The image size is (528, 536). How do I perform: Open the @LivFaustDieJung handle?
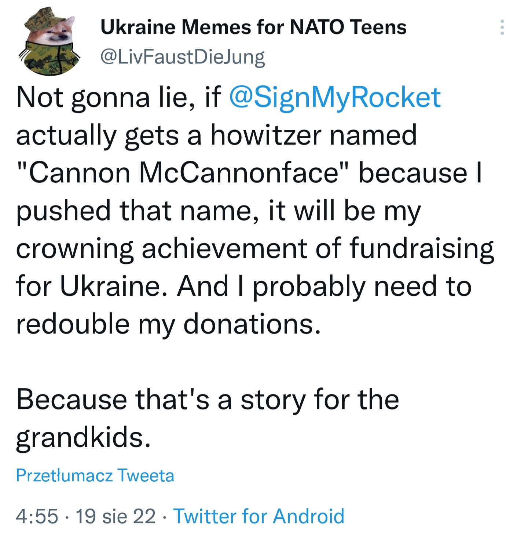pyautogui.click(x=182, y=57)
